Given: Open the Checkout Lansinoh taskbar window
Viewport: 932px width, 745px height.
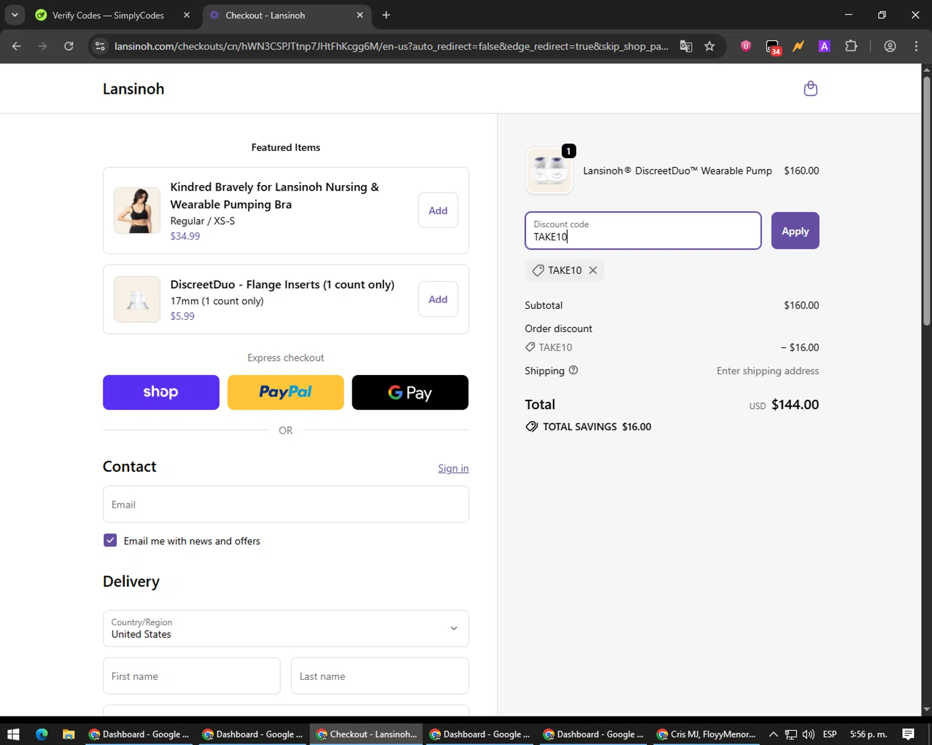Looking at the screenshot, I should [367, 734].
